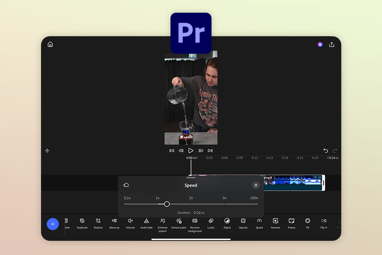
Task: Open the Adjust tool
Action: click(x=227, y=224)
